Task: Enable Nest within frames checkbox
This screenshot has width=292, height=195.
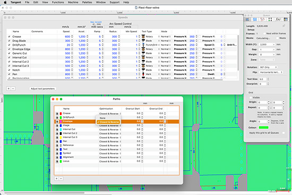Action: pyautogui.click(x=264, y=33)
